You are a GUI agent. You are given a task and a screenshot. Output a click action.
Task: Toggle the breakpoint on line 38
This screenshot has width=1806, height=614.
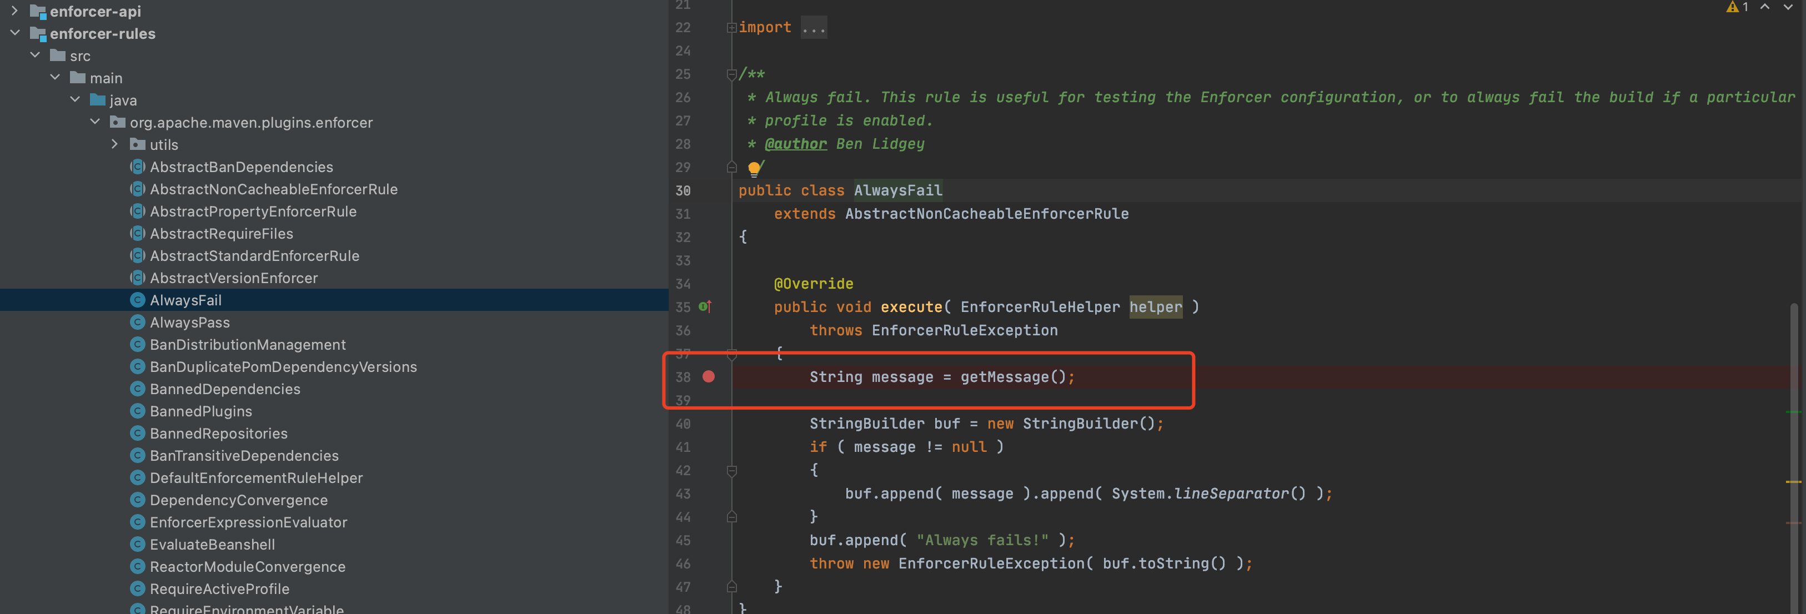708,377
